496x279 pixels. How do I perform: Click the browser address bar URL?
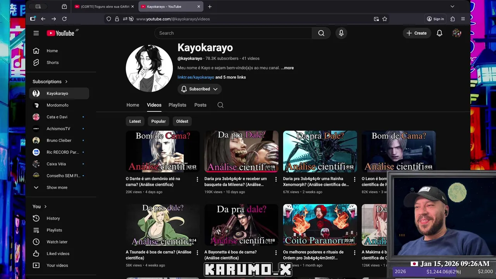pos(173,19)
